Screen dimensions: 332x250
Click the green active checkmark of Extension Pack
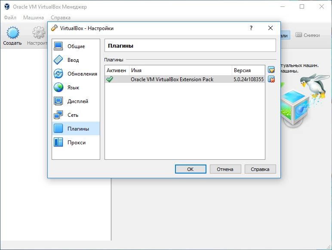(110, 79)
